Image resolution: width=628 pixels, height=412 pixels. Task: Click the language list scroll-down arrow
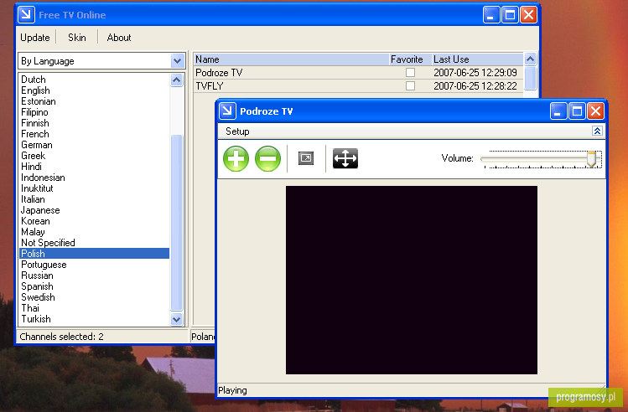click(176, 319)
